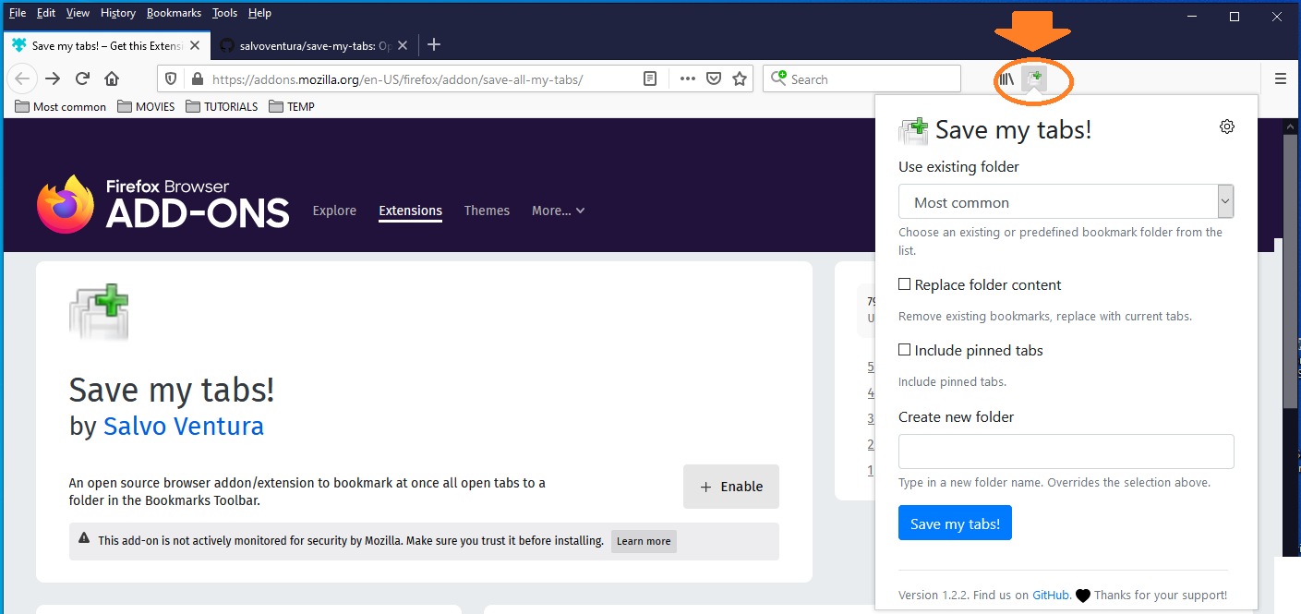Toggle Reader View icon in address bar

(650, 78)
